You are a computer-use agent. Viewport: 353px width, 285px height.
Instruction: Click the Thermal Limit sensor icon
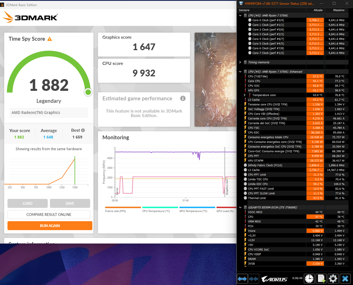pyautogui.click(x=246, y=198)
